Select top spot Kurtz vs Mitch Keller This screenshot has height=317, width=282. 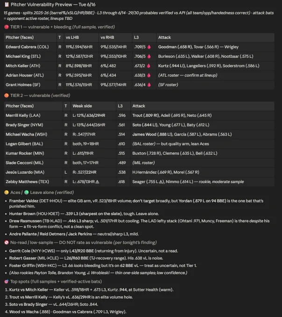pos(89,289)
